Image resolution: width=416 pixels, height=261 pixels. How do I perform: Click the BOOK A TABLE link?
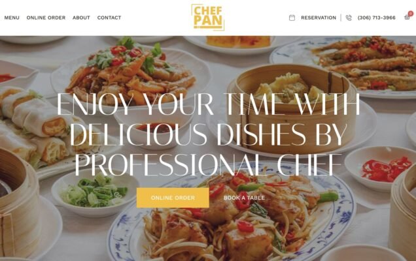[x=244, y=198]
